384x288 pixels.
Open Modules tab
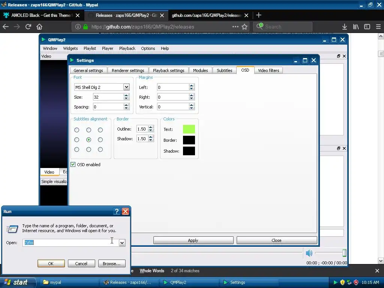coord(200,70)
